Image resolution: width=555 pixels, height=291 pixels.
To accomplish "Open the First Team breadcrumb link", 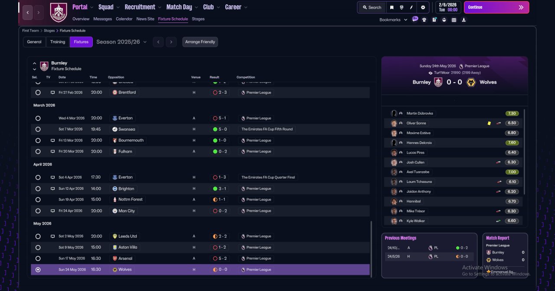I will tap(31, 31).
